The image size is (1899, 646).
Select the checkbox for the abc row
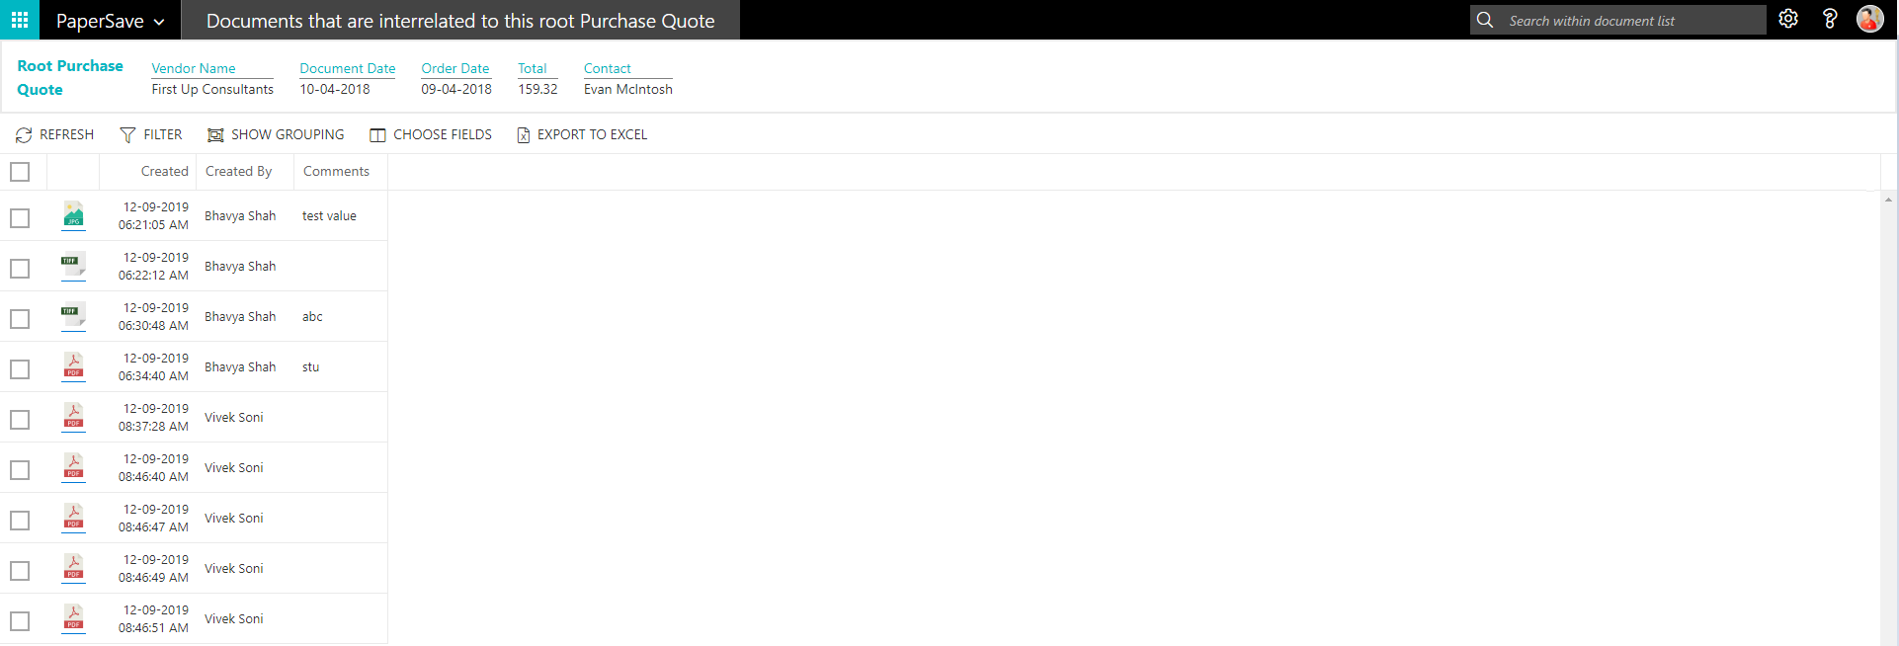[x=20, y=319]
